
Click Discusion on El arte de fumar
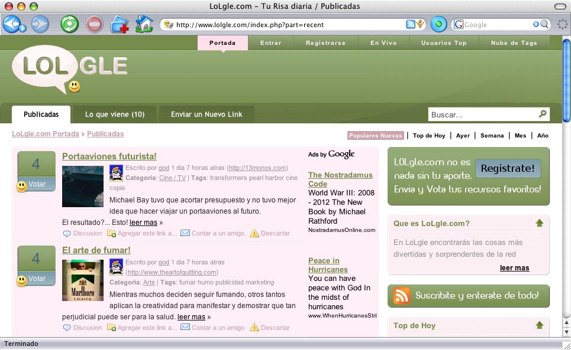pyautogui.click(x=83, y=328)
